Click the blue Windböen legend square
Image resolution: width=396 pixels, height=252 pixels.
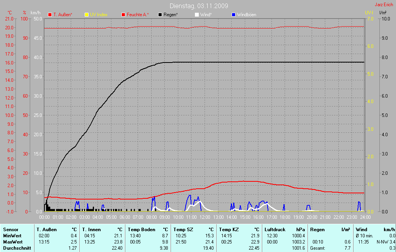click(x=233, y=15)
